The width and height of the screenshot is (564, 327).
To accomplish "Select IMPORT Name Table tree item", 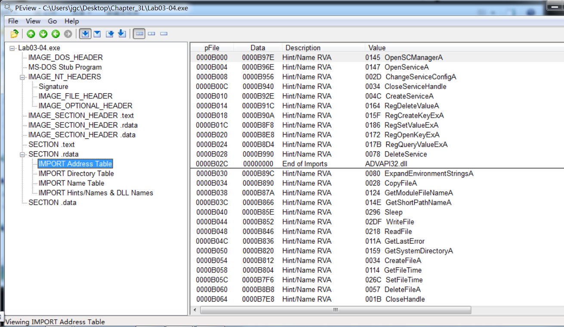I will [x=71, y=183].
